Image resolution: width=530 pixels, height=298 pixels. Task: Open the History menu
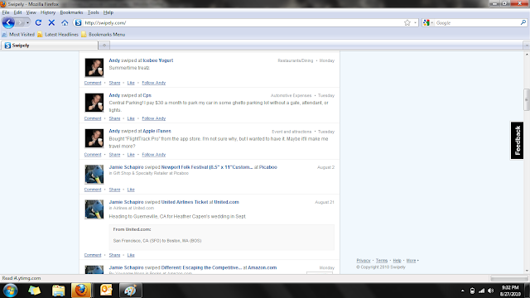(x=48, y=12)
